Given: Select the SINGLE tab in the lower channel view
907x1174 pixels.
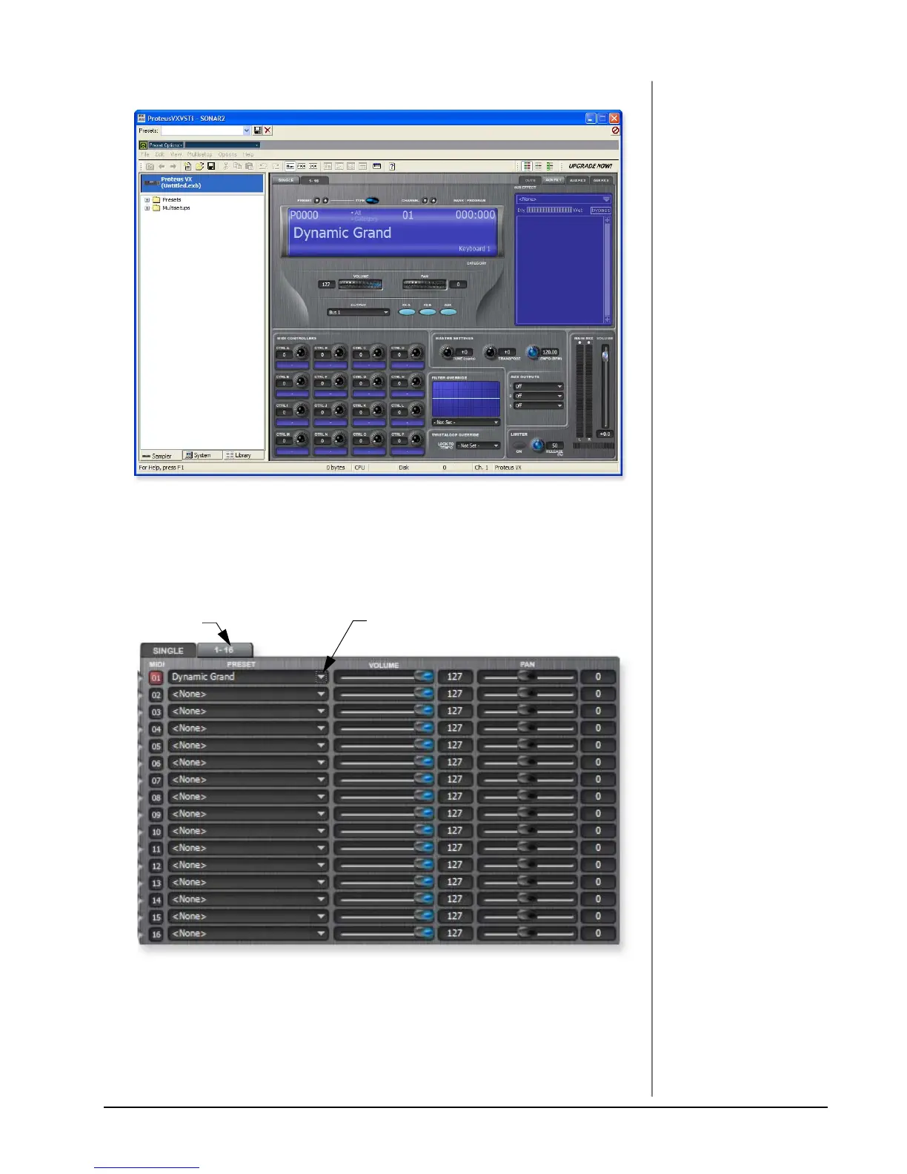Looking at the screenshot, I should [x=168, y=650].
